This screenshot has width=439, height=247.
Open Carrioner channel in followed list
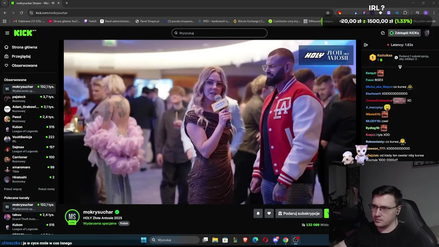tap(29, 159)
